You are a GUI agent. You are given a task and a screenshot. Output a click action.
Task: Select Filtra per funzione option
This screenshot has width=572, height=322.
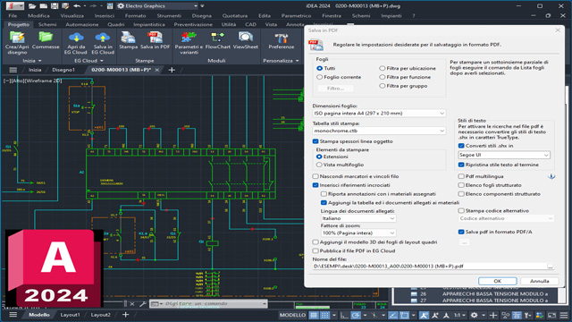point(382,77)
